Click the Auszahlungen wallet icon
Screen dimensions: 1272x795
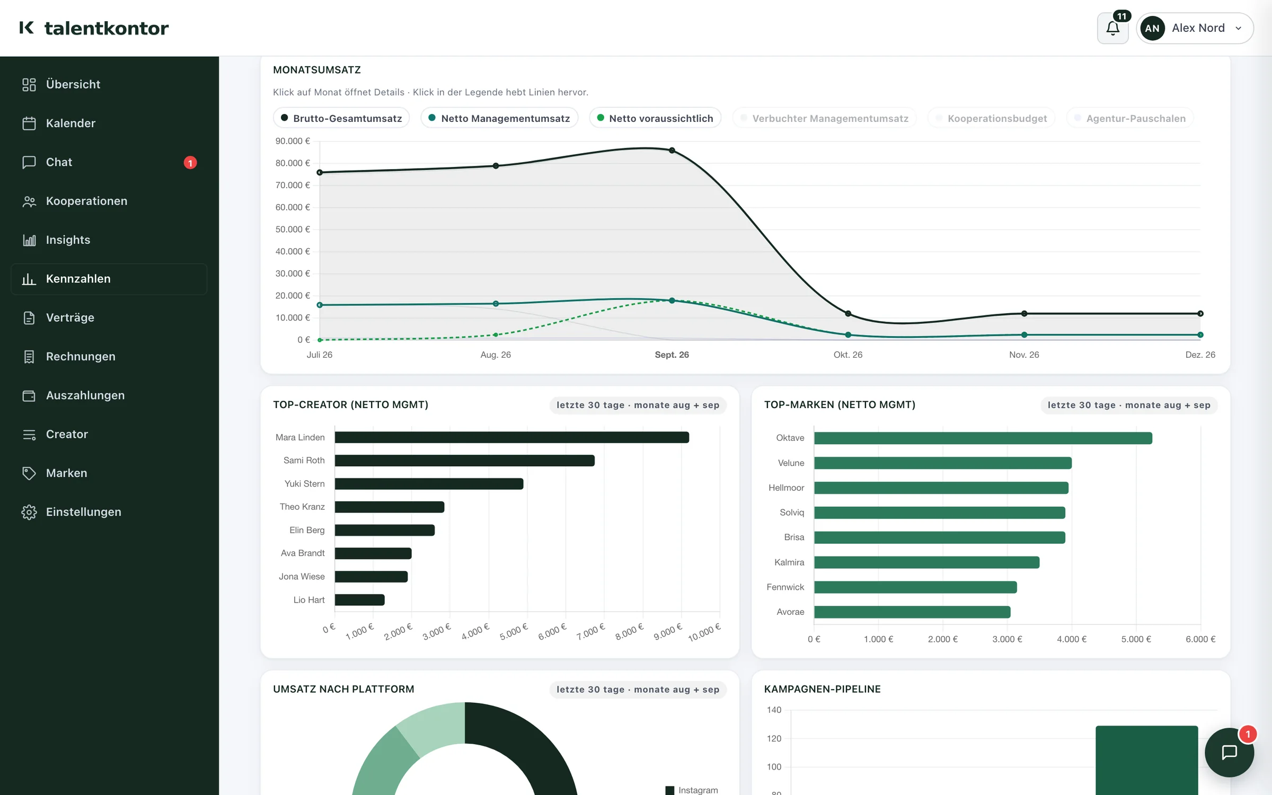pyautogui.click(x=29, y=395)
